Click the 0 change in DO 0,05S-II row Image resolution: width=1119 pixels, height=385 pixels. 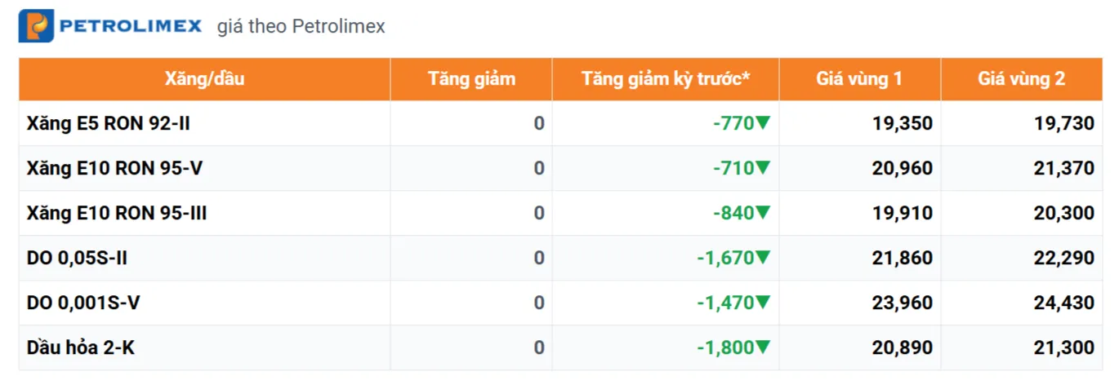coord(539,259)
